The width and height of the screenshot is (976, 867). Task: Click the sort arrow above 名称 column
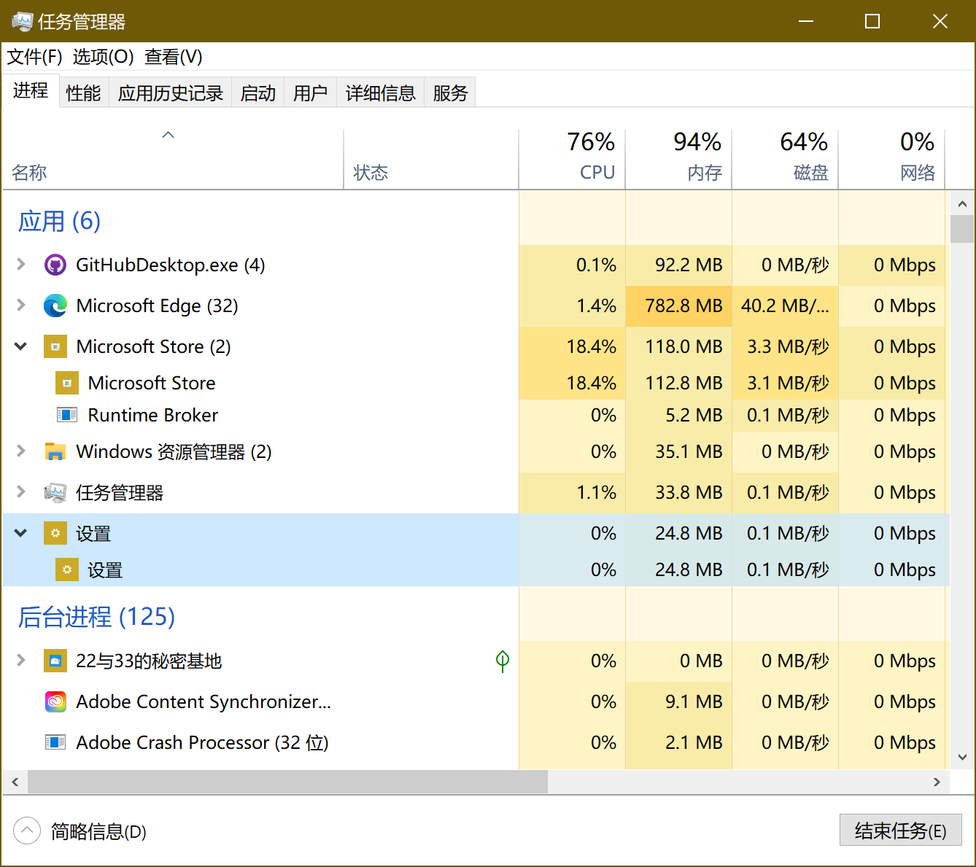169,135
